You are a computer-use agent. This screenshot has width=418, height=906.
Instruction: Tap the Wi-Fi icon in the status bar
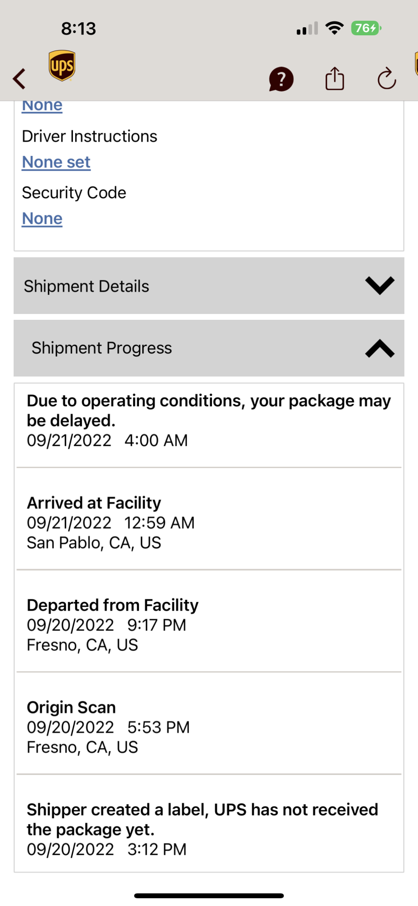click(x=335, y=28)
